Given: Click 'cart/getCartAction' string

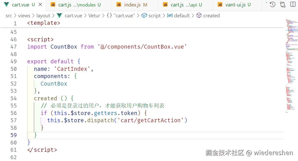Looking at the screenshot, I should [x=151, y=120].
